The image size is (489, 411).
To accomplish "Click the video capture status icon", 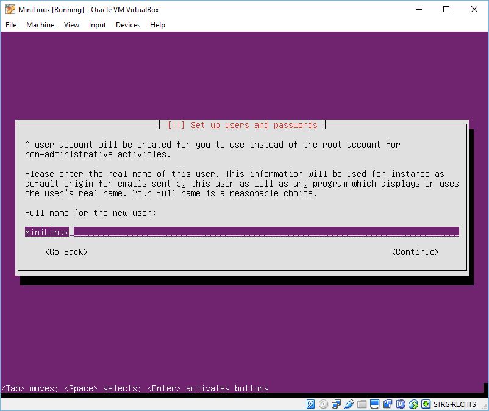I will (387, 404).
